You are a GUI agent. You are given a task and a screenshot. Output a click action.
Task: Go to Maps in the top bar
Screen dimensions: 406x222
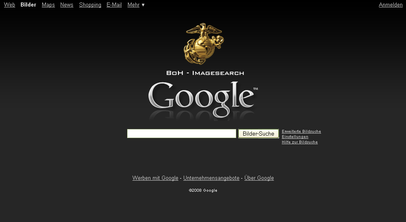coord(48,5)
